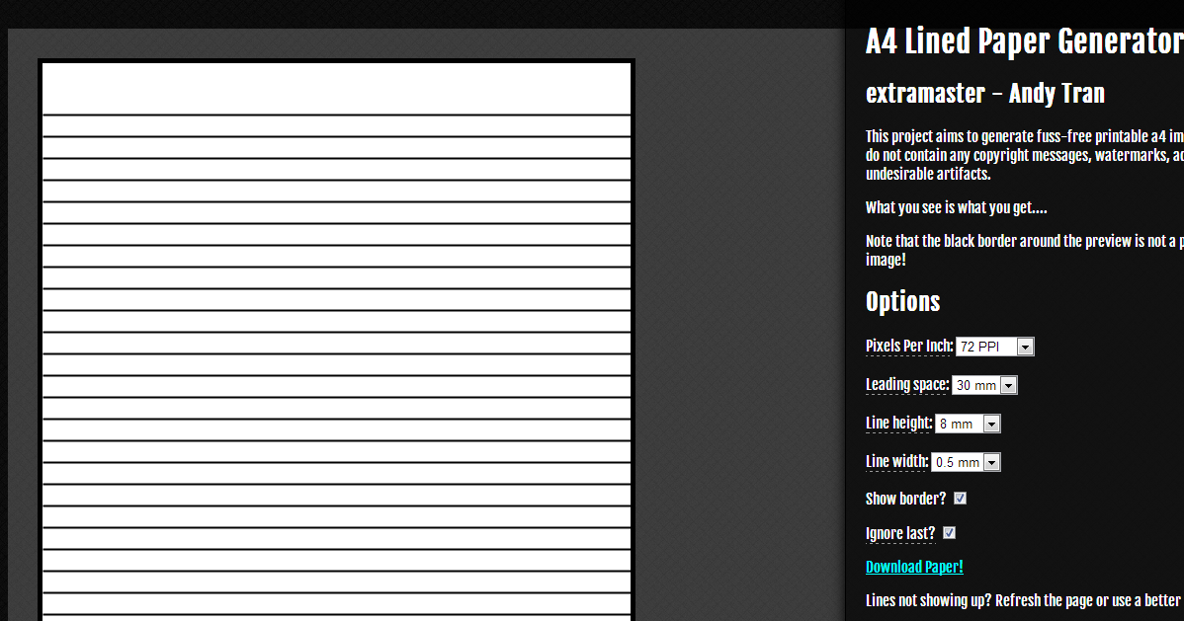The width and height of the screenshot is (1184, 621).
Task: Click the 72 PPI dropdown arrow
Action: (x=1025, y=346)
